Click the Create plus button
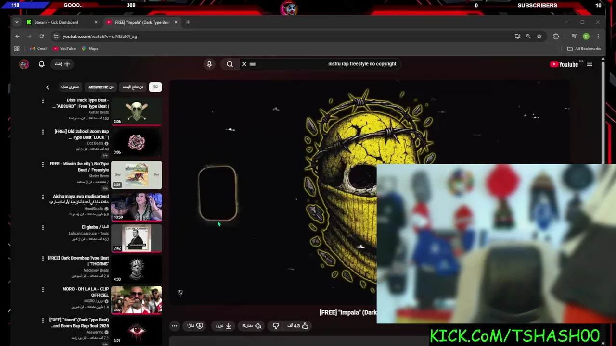 coord(63,64)
